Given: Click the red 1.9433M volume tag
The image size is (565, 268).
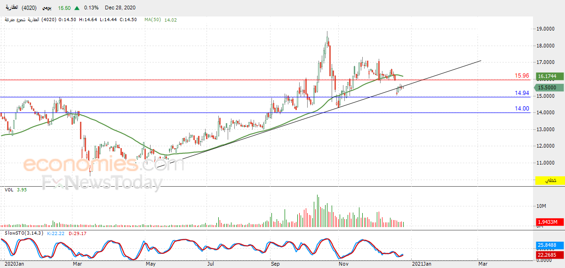Looking at the screenshot, I should (547, 222).
